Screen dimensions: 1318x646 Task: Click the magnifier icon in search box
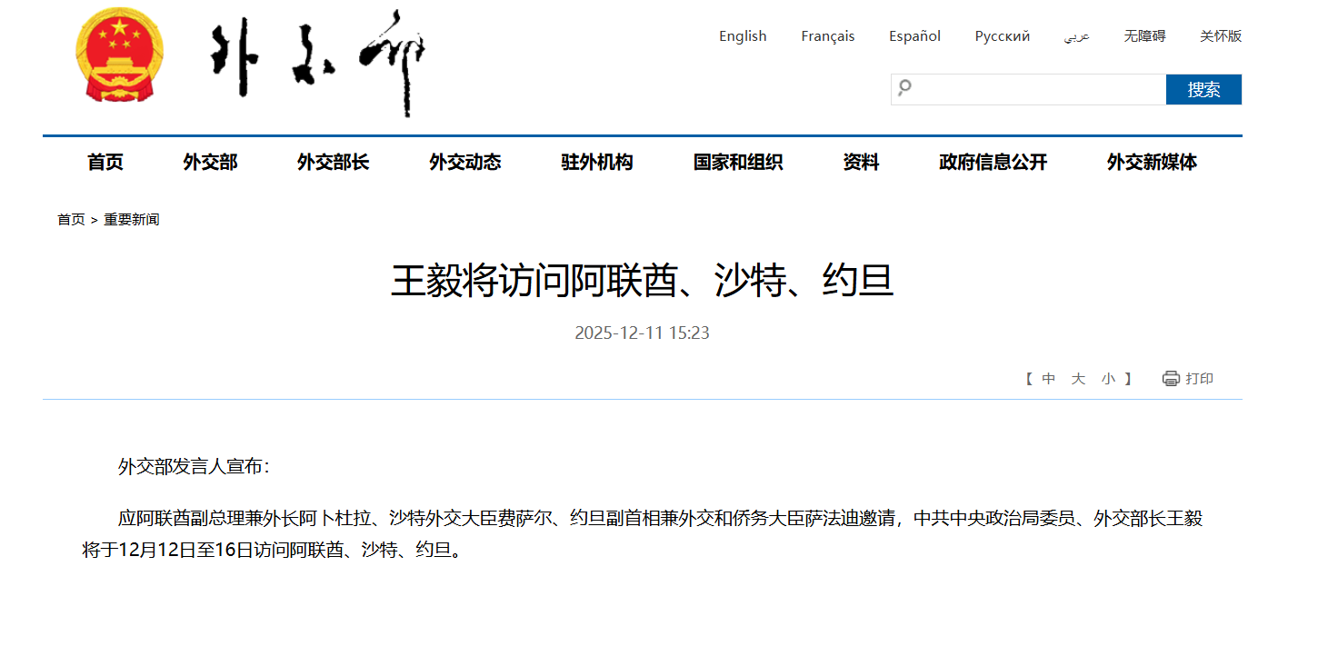[x=904, y=88]
